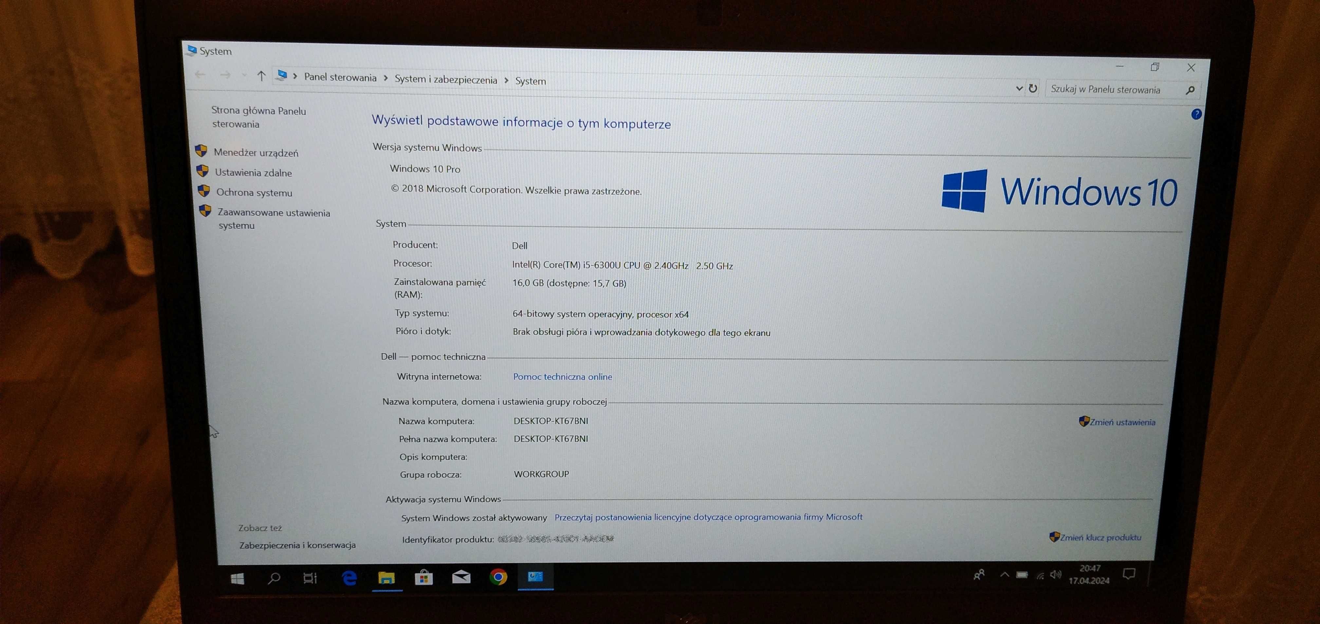Restore down the System window
This screenshot has height=624, width=1320.
point(1154,67)
